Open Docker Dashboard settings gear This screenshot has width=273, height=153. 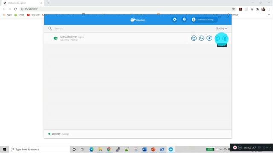pos(174,20)
